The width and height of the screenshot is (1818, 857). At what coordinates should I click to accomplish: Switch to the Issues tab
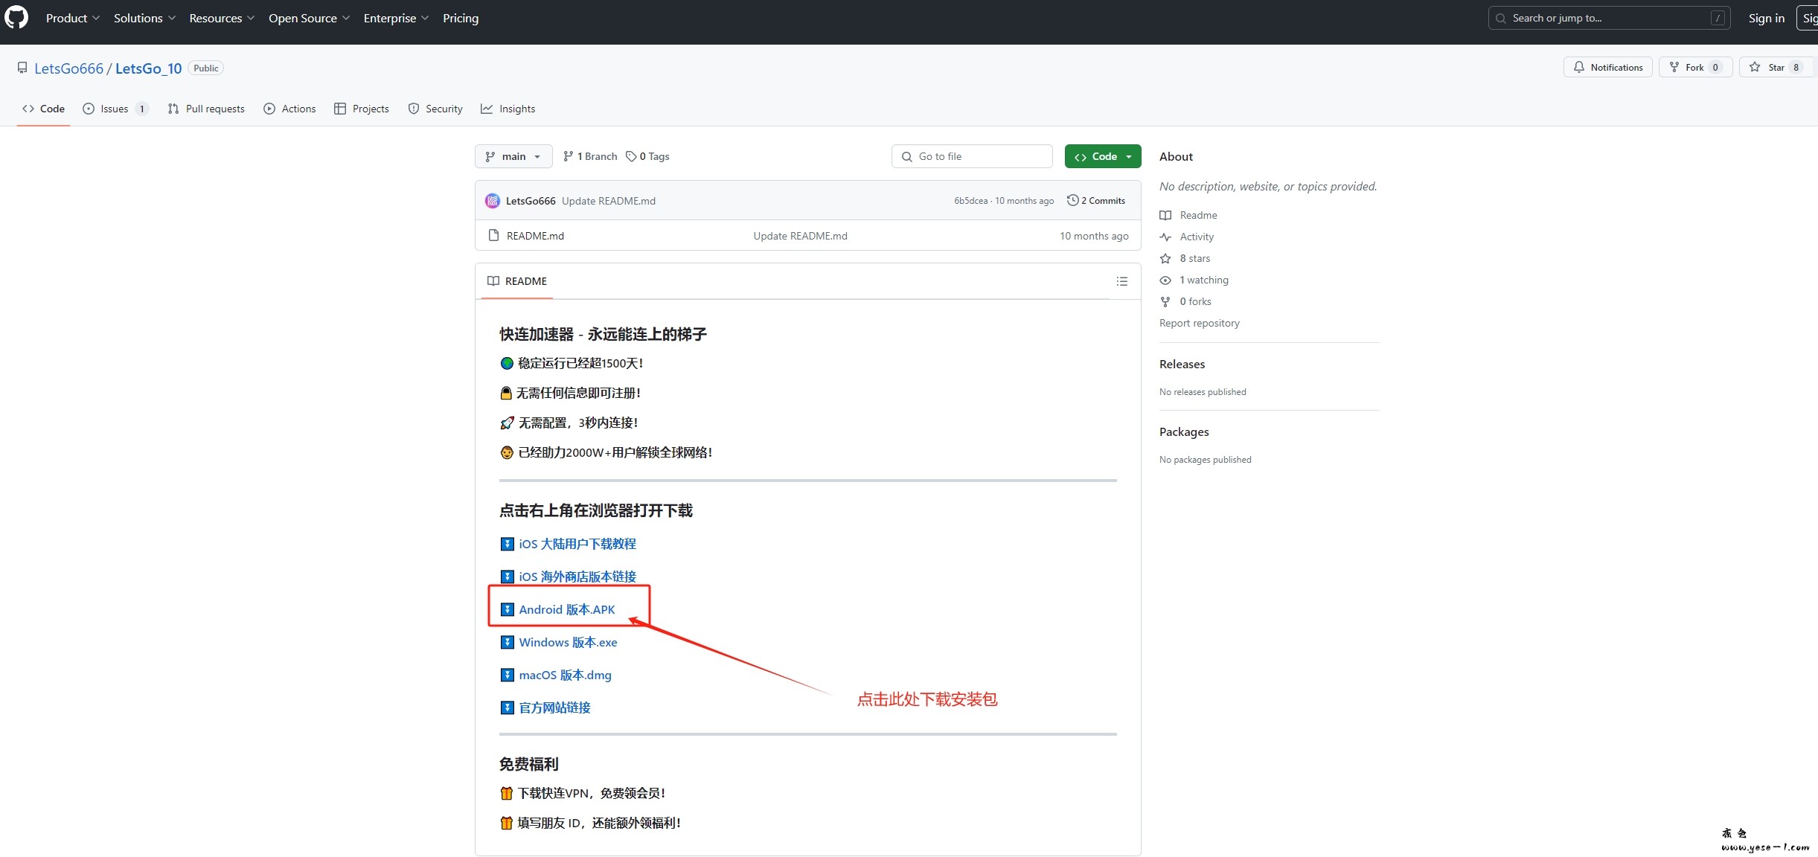pos(115,109)
